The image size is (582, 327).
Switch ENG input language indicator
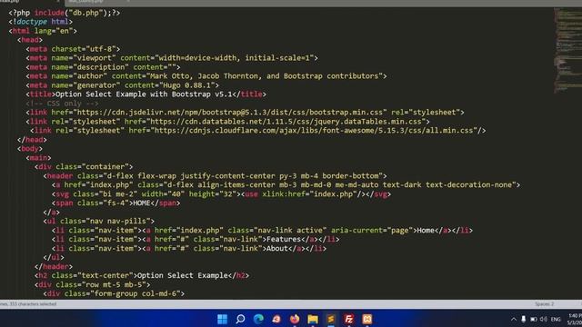(x=556, y=319)
